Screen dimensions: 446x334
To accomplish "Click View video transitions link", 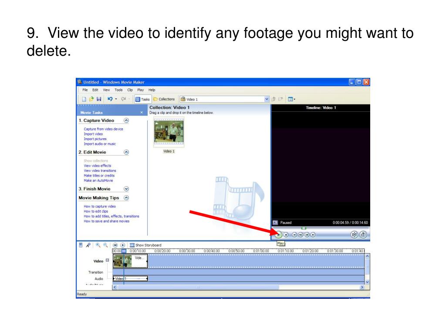I will [100, 170].
